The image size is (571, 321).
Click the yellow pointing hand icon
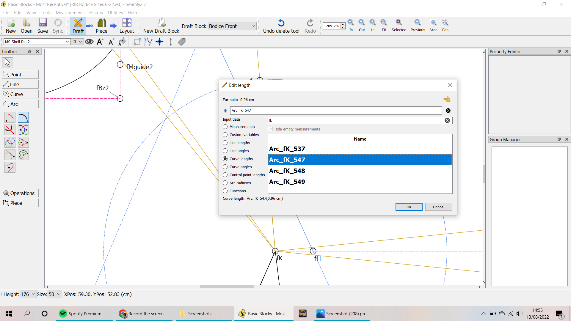[x=447, y=100]
